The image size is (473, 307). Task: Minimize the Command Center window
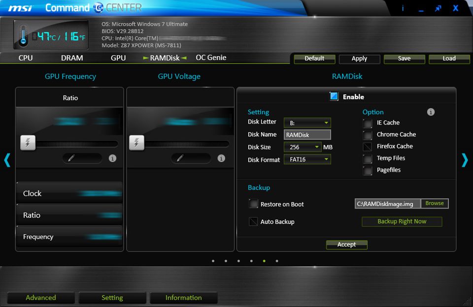point(421,10)
